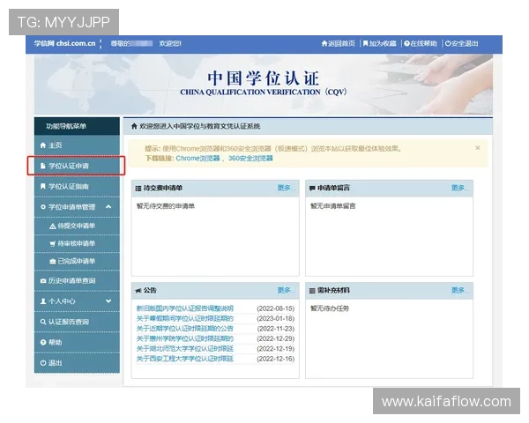Click 更多 in the 需补充材料 panel
The height and width of the screenshot is (423, 529).
click(x=460, y=290)
